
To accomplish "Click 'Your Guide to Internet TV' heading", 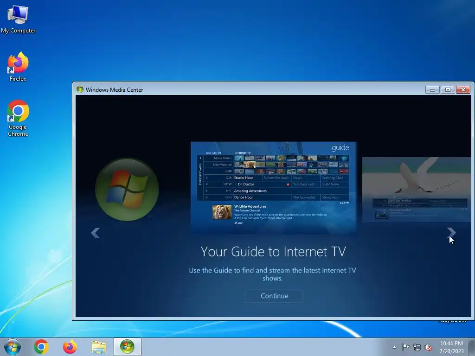I will point(273,252).
